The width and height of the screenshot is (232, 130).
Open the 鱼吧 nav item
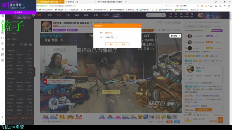click(96, 15)
